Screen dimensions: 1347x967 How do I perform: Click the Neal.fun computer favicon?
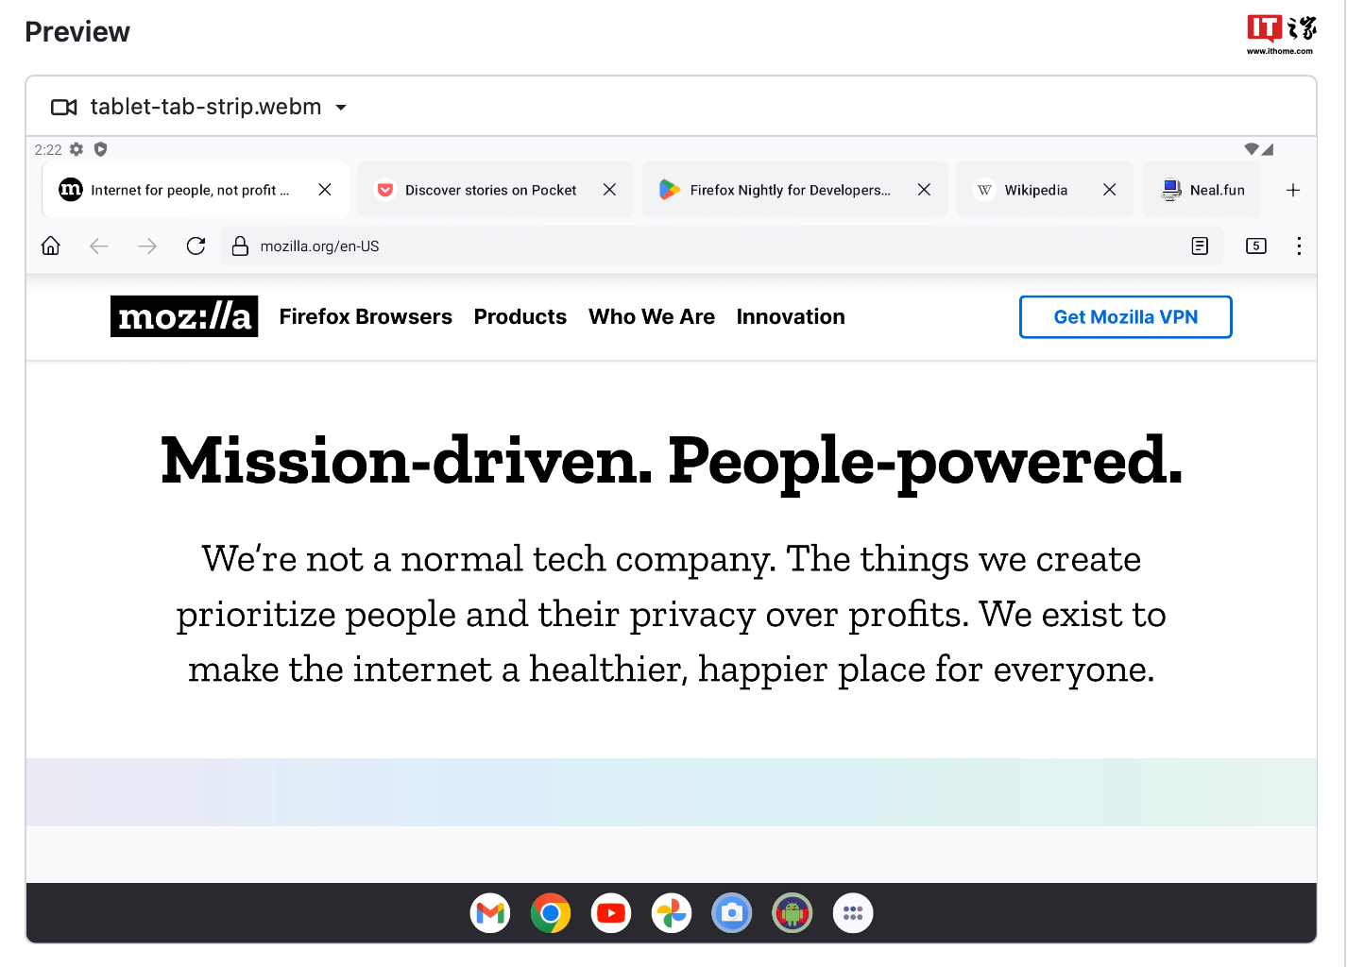(1171, 190)
